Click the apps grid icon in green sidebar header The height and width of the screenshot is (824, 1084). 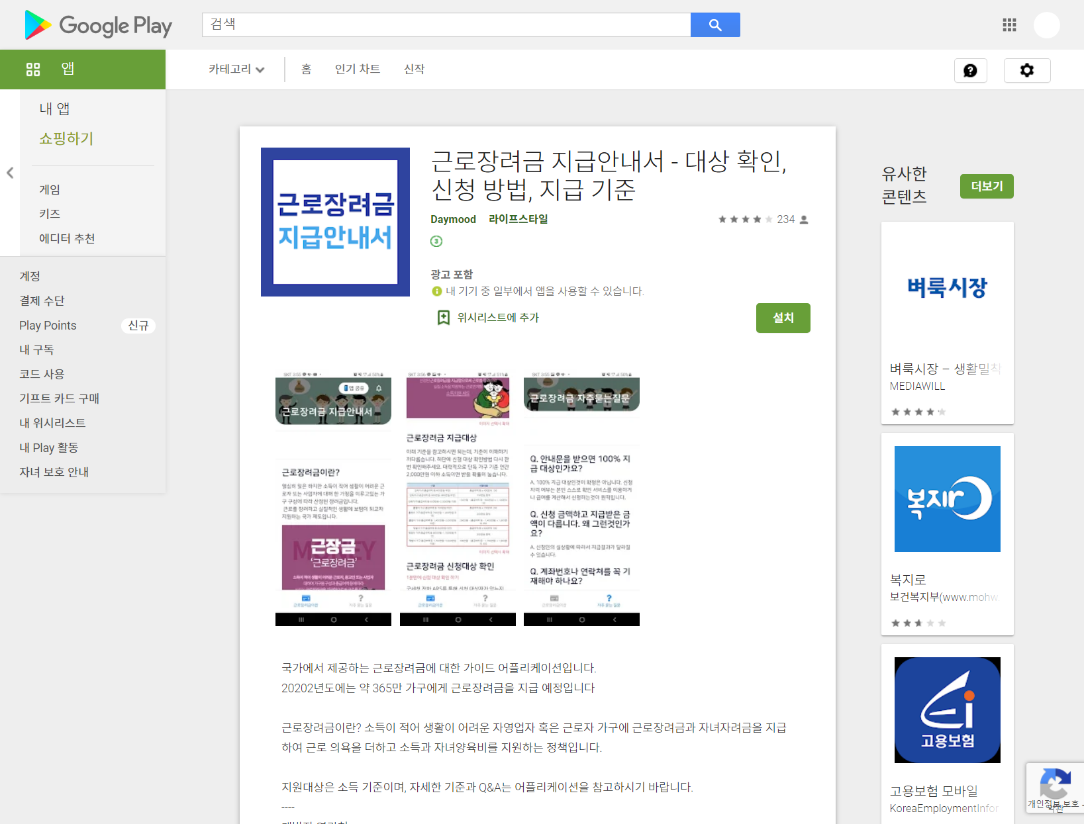point(33,69)
